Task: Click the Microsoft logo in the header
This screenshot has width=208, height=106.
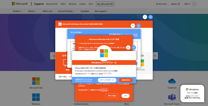Action: [x=20, y=4]
